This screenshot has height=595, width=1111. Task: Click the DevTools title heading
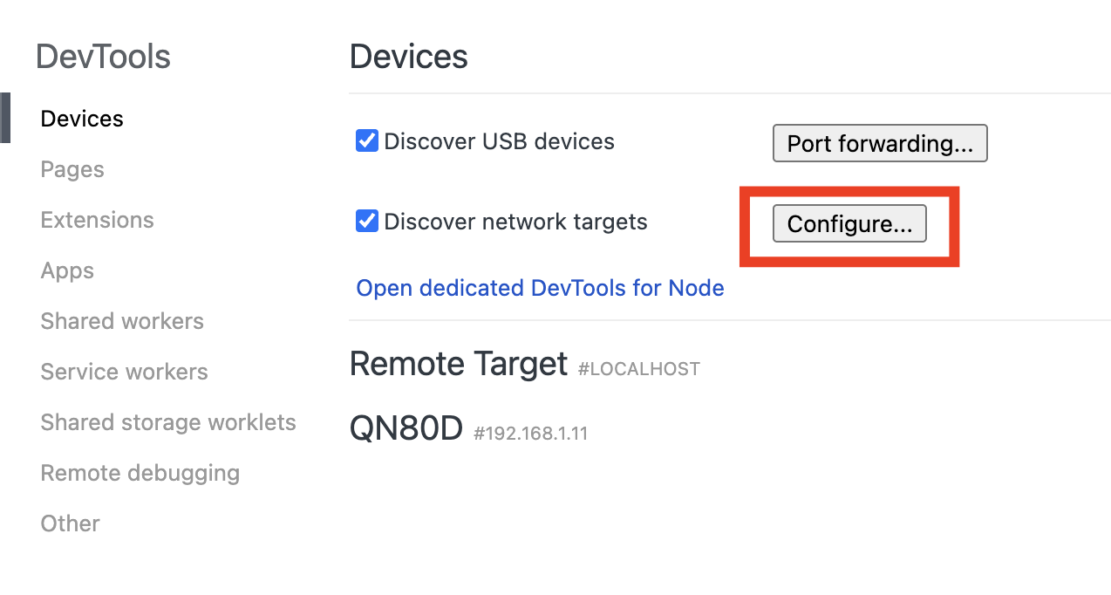pos(103,56)
